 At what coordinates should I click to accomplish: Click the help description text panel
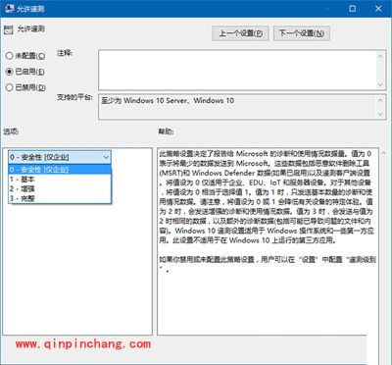click(268, 241)
